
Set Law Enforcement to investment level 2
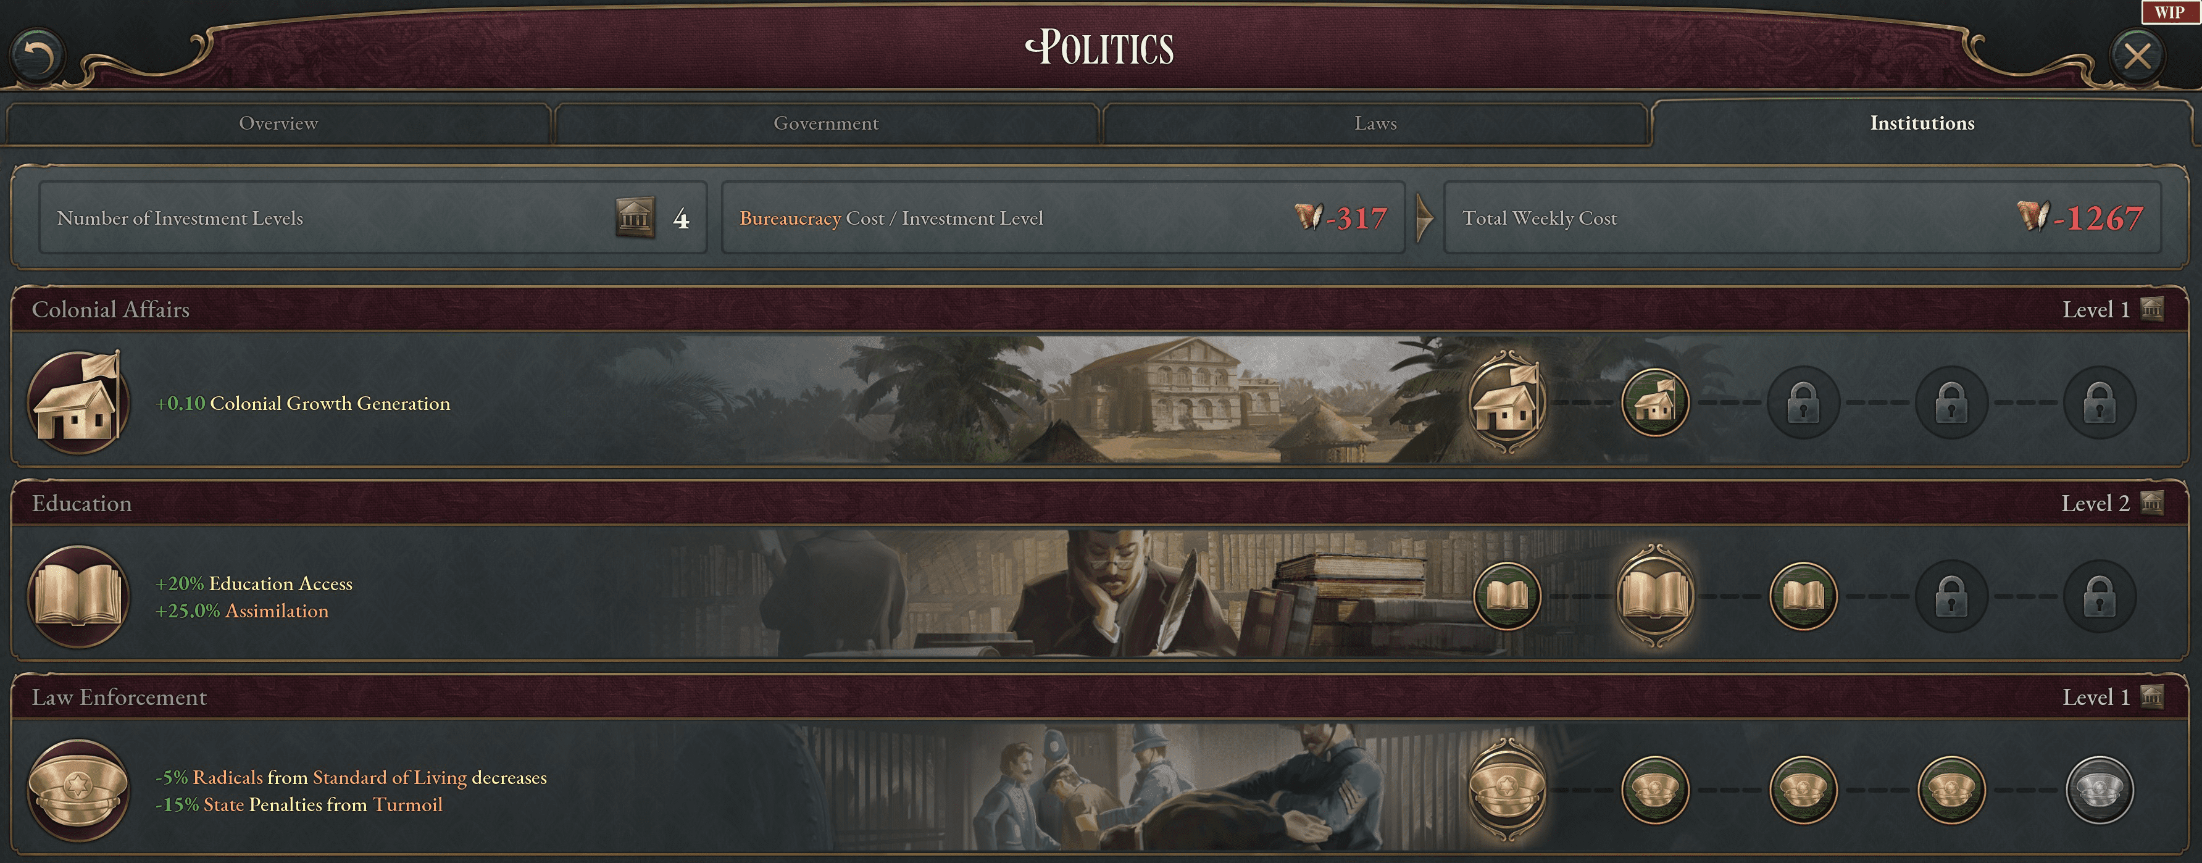tap(1654, 790)
